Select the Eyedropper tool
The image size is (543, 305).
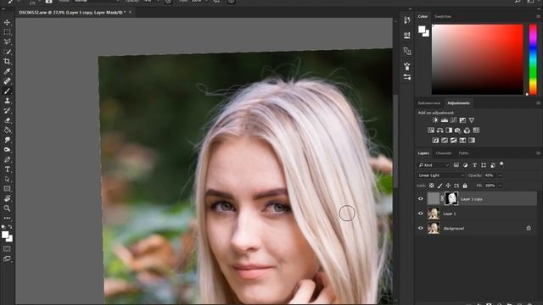(x=7, y=71)
